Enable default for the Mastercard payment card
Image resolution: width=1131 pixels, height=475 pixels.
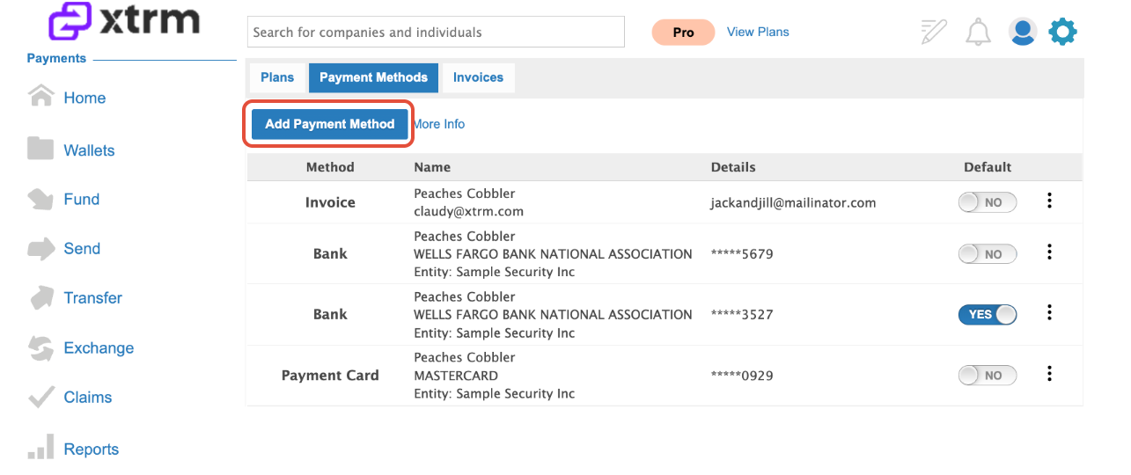[987, 376]
